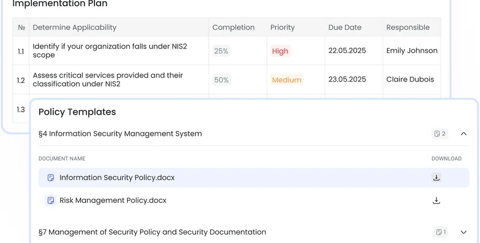Viewport: 480px width, 243px height.
Task: Click the 25% completion indicator
Action: [221, 51]
